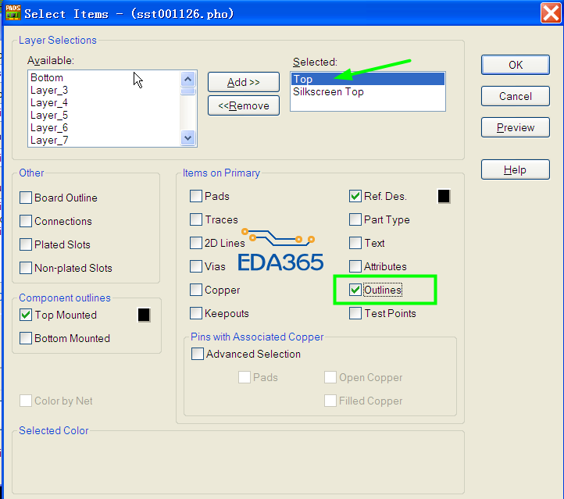This screenshot has height=499, width=564.
Task: Enable the Advanced Selection checkbox
Action: tap(198, 354)
